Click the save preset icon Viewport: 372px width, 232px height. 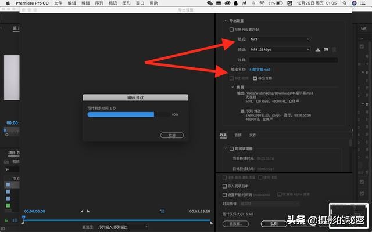pyautogui.click(x=318, y=49)
